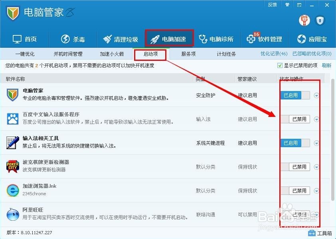The image size is (336, 239).
Task: Click the vertical scrollbar of startup list
Action: [333, 139]
